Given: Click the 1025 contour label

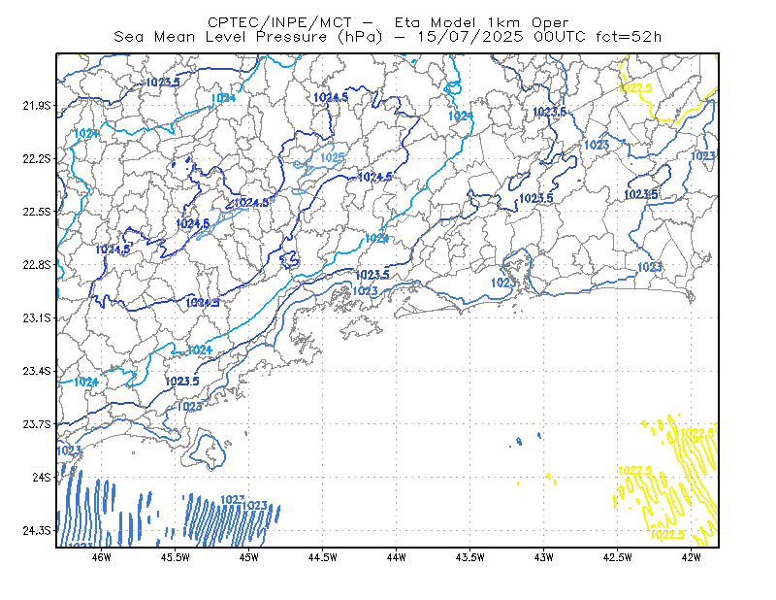Looking at the screenshot, I should [332, 157].
